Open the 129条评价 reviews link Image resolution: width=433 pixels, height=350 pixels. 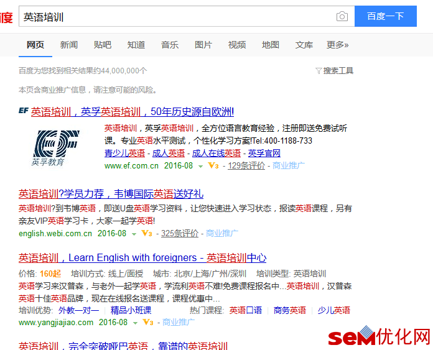(x=246, y=165)
